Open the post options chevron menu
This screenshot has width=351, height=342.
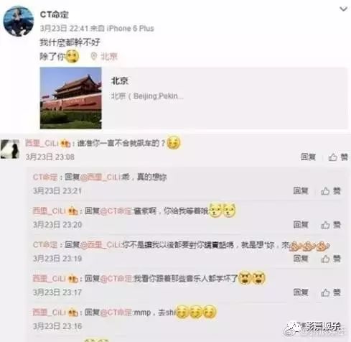[x=343, y=9]
